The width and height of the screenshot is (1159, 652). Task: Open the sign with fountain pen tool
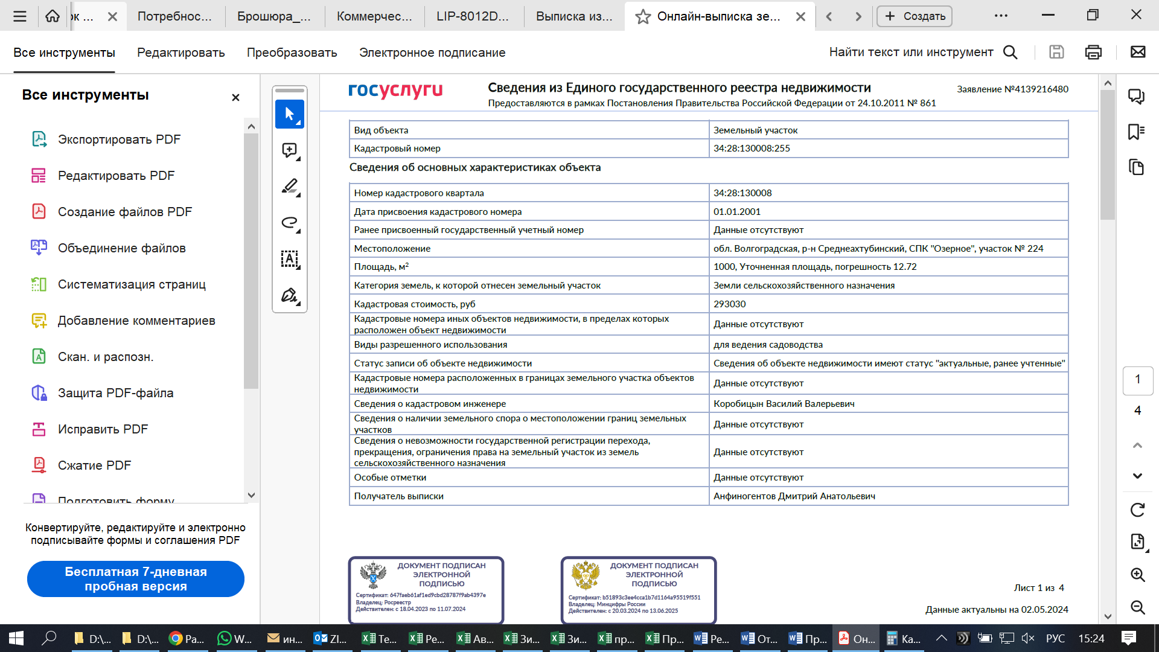click(289, 295)
